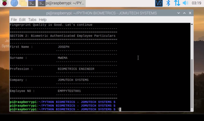204x121 pixels.
Task: Click the text 'EMPPYTEST001'
Action: click(x=69, y=91)
